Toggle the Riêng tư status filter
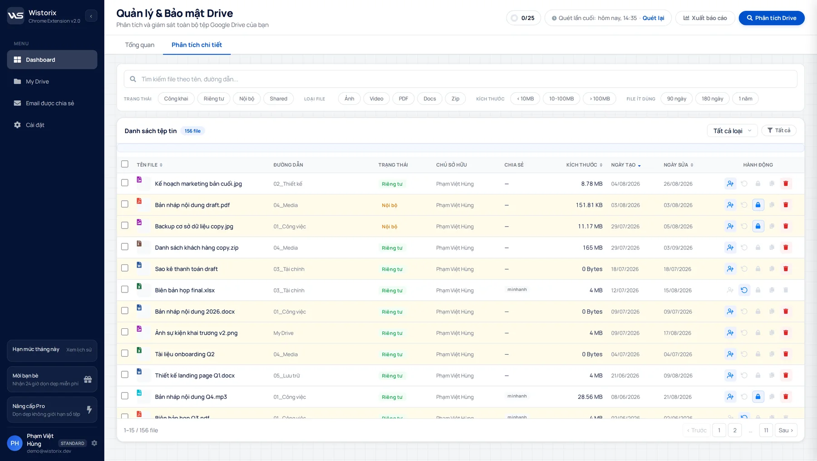 click(x=214, y=99)
